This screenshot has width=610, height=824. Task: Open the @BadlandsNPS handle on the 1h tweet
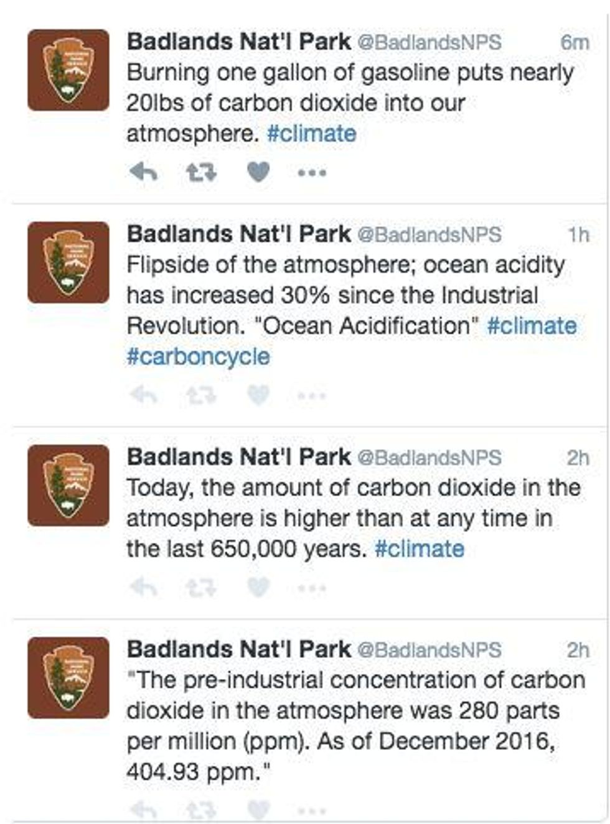click(429, 234)
